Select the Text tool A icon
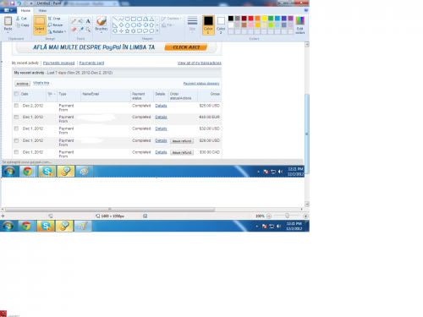The height and width of the screenshot is (317, 423). tap(88, 21)
